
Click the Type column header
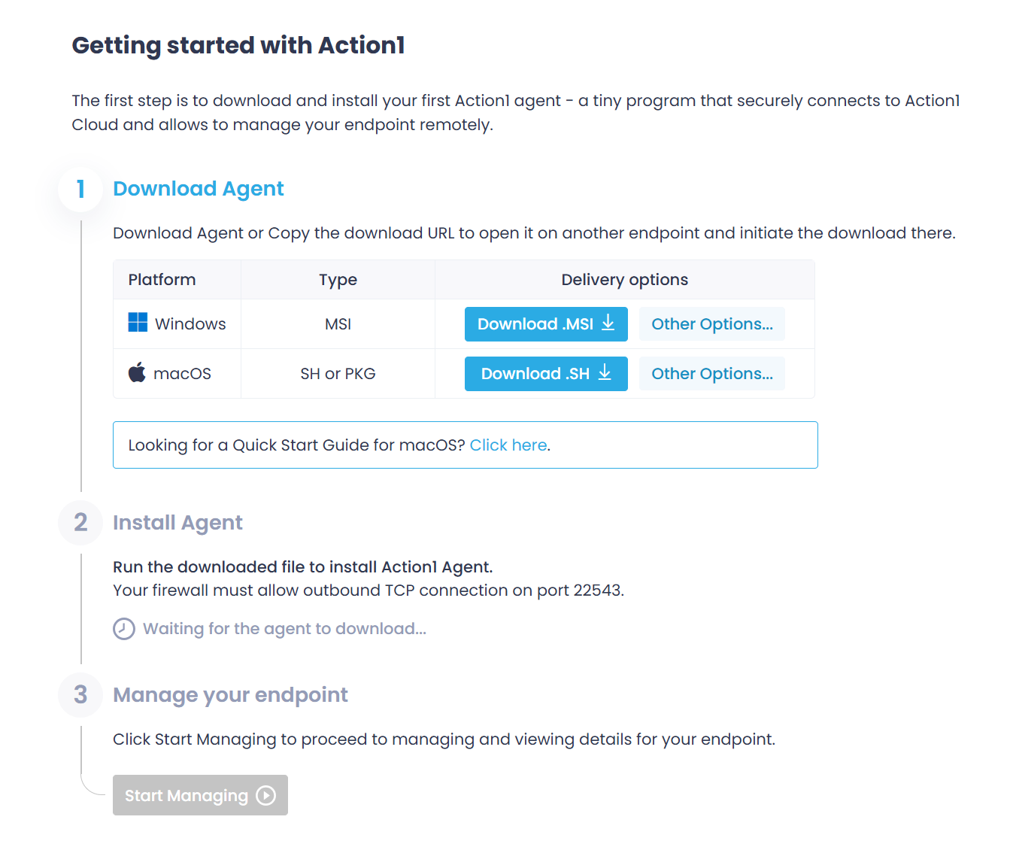click(338, 280)
